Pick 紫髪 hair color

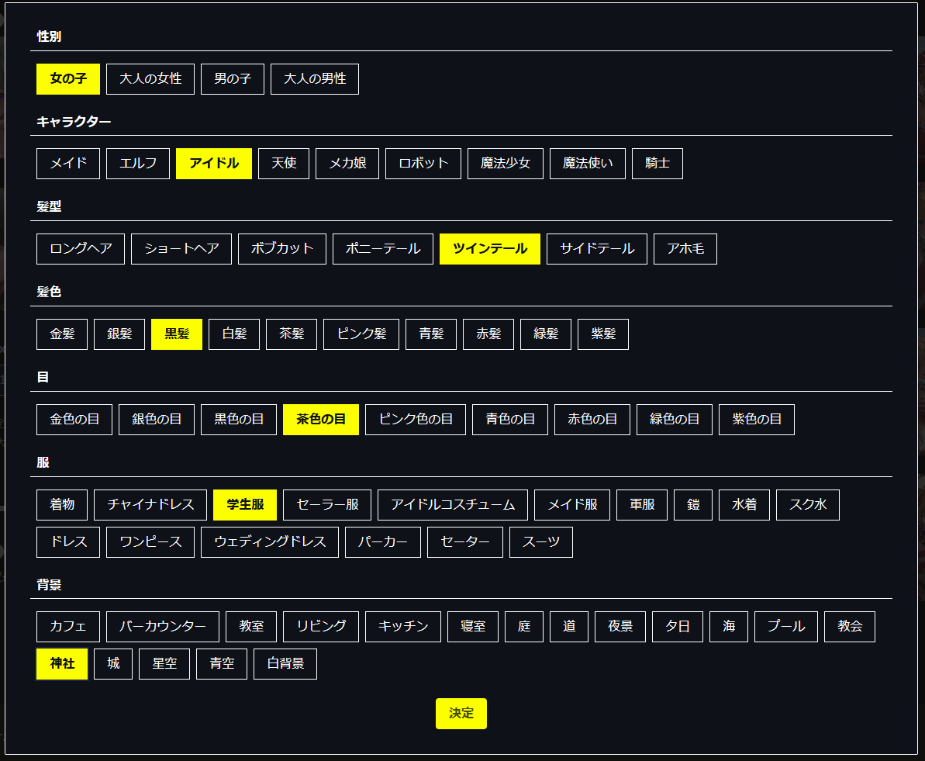coord(603,334)
